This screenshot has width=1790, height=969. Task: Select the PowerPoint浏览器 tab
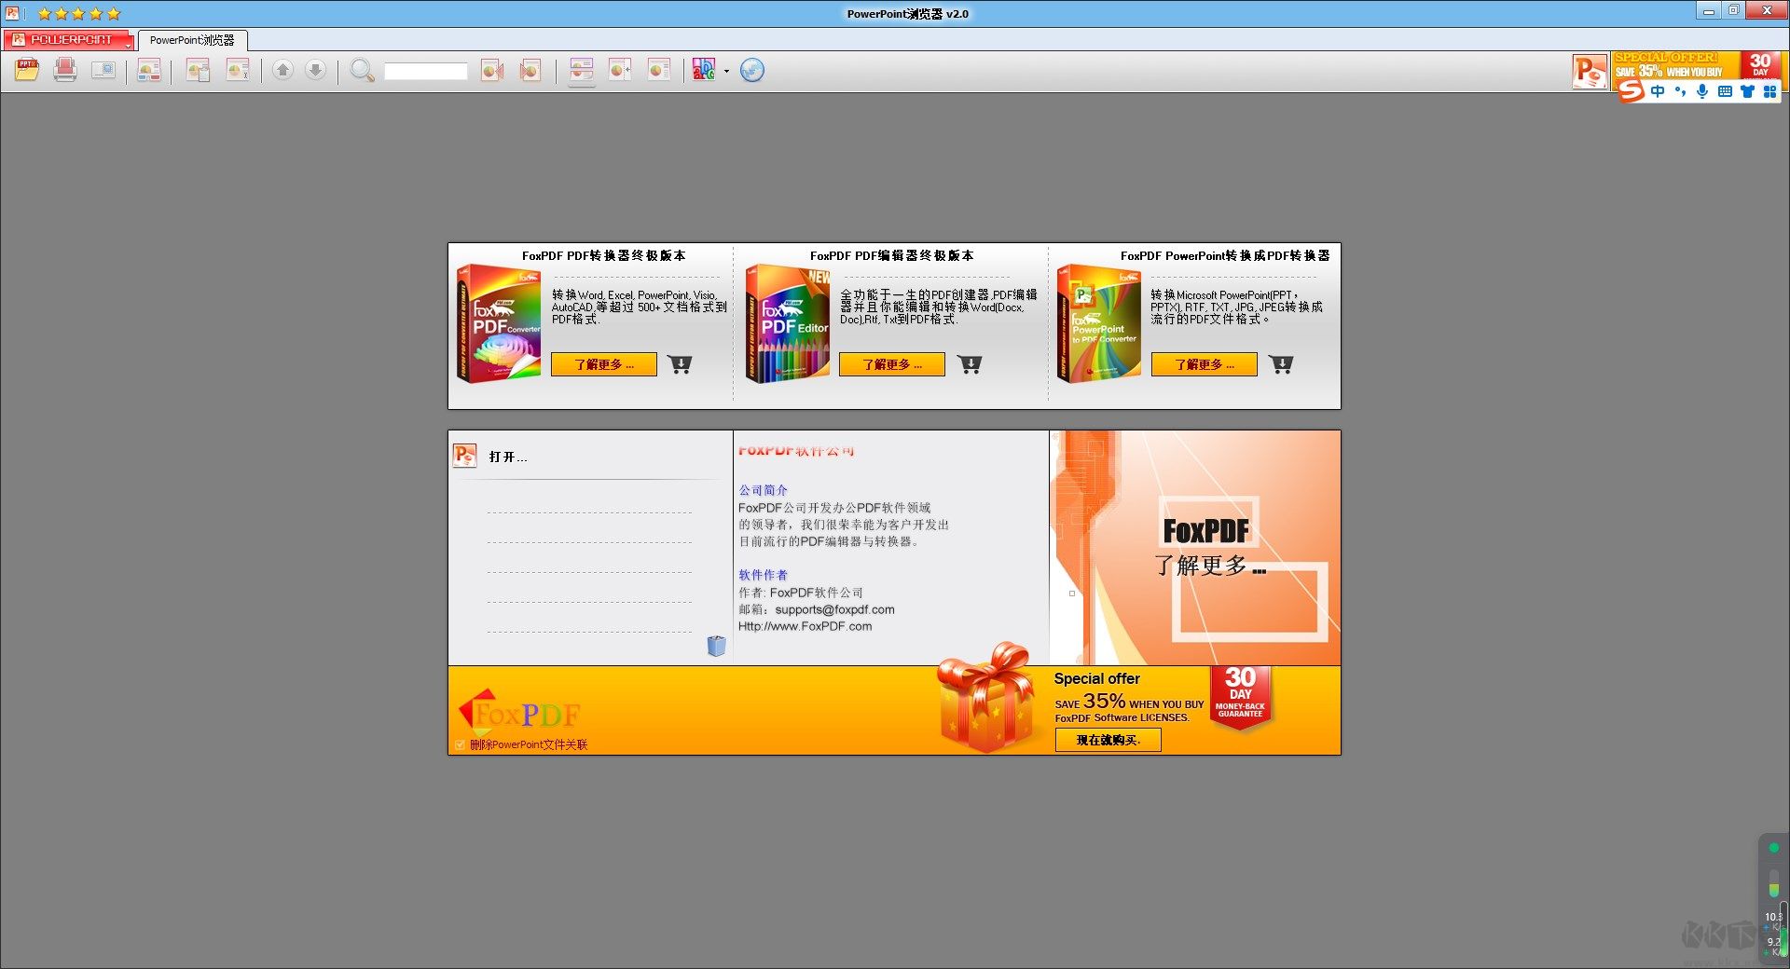click(x=193, y=40)
